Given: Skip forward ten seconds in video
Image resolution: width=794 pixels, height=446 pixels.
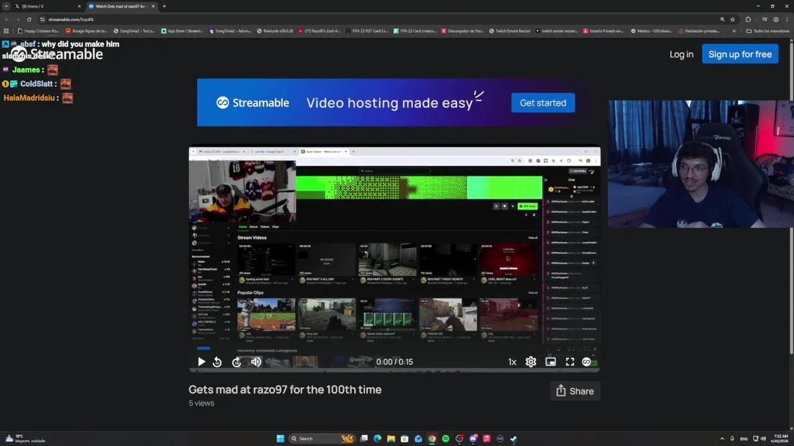Looking at the screenshot, I should 236,362.
